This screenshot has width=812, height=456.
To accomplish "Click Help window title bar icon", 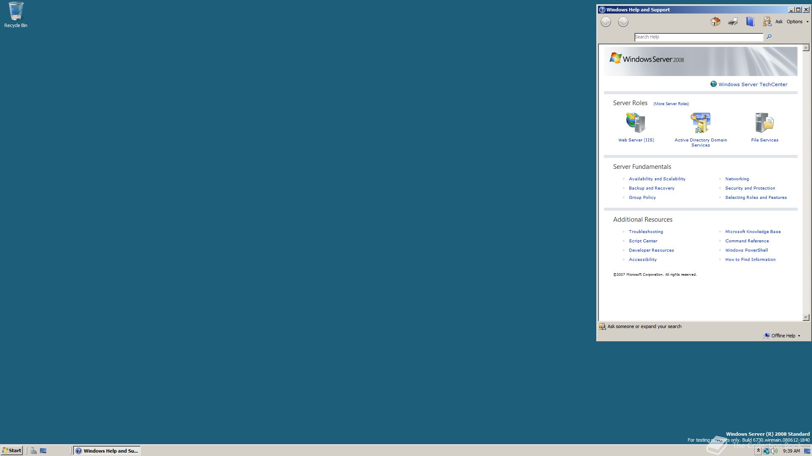I will (x=602, y=10).
